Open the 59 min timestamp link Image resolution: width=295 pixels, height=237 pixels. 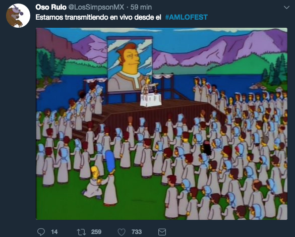click(x=141, y=7)
